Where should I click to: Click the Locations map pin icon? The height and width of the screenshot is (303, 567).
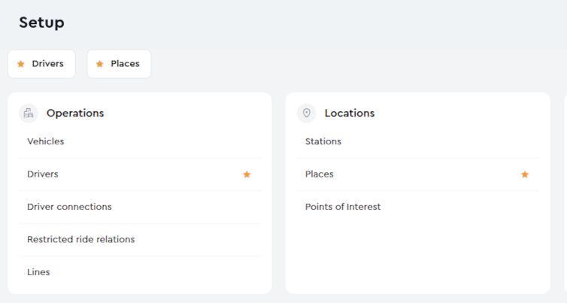coord(306,114)
